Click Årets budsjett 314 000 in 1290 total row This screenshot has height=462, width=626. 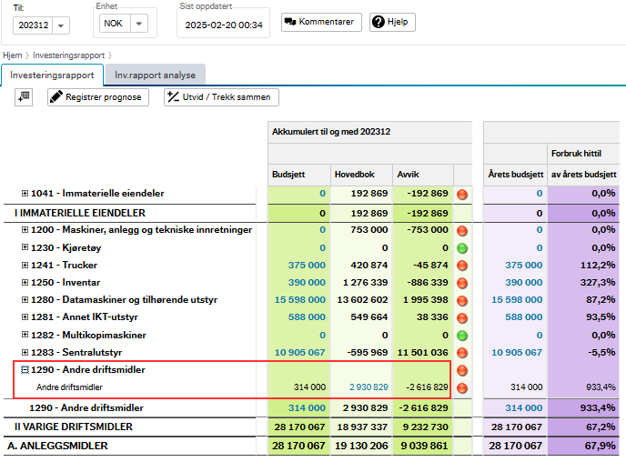pos(523,407)
